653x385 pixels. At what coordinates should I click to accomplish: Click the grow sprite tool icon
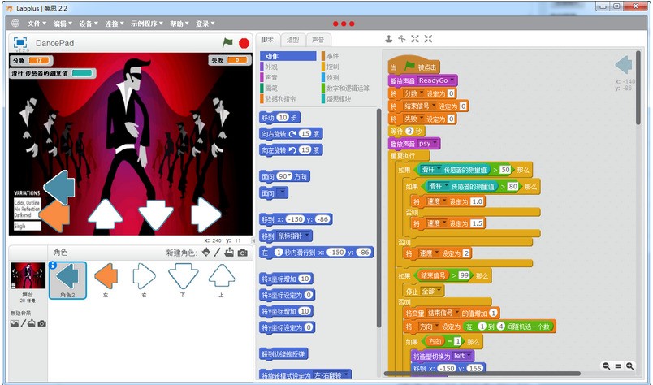415,39
